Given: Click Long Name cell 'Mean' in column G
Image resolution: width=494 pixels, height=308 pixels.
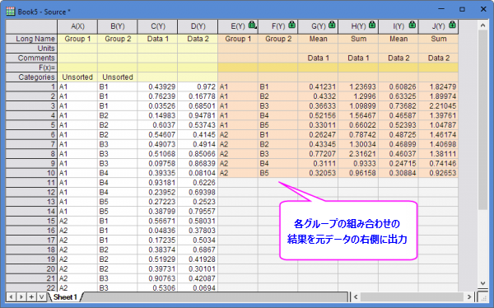Looking at the screenshot, I should [318, 39].
